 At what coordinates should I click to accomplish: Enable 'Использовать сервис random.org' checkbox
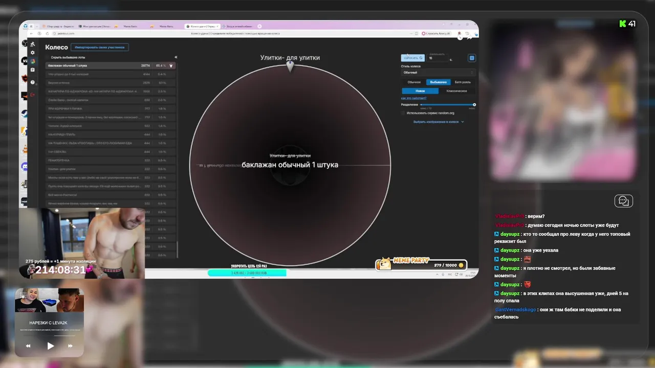pyautogui.click(x=403, y=113)
